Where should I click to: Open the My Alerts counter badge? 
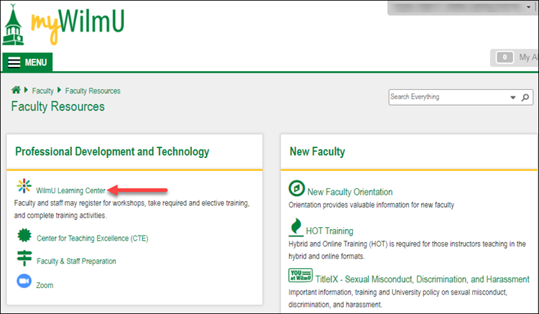click(505, 57)
